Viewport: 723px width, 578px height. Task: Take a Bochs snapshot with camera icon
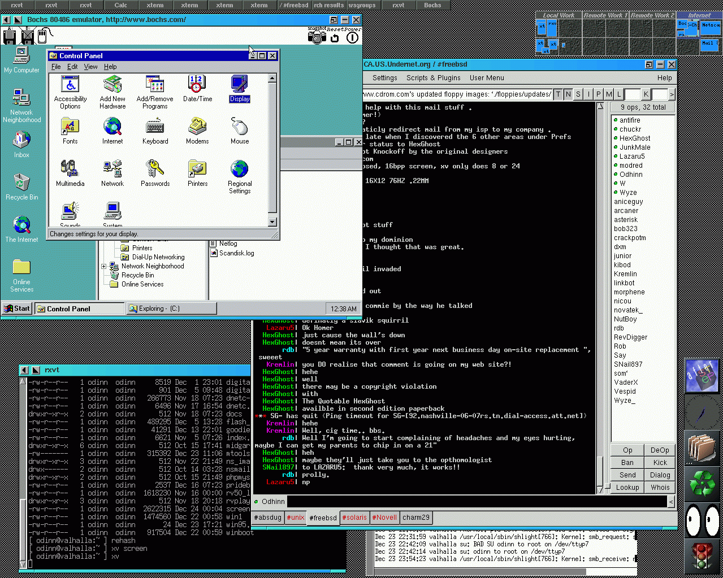(x=317, y=36)
